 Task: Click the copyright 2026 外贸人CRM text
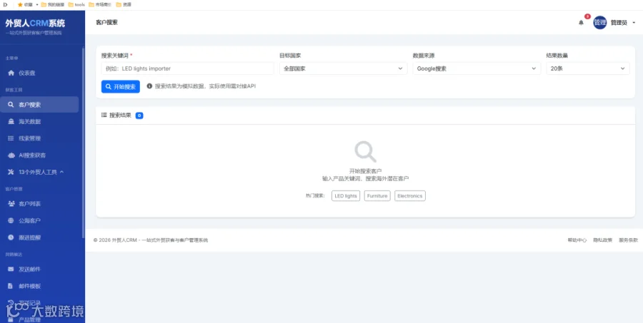[x=151, y=240]
